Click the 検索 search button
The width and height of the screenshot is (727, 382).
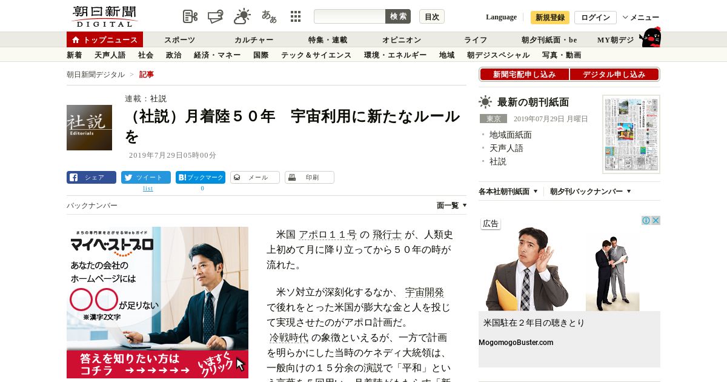(398, 16)
